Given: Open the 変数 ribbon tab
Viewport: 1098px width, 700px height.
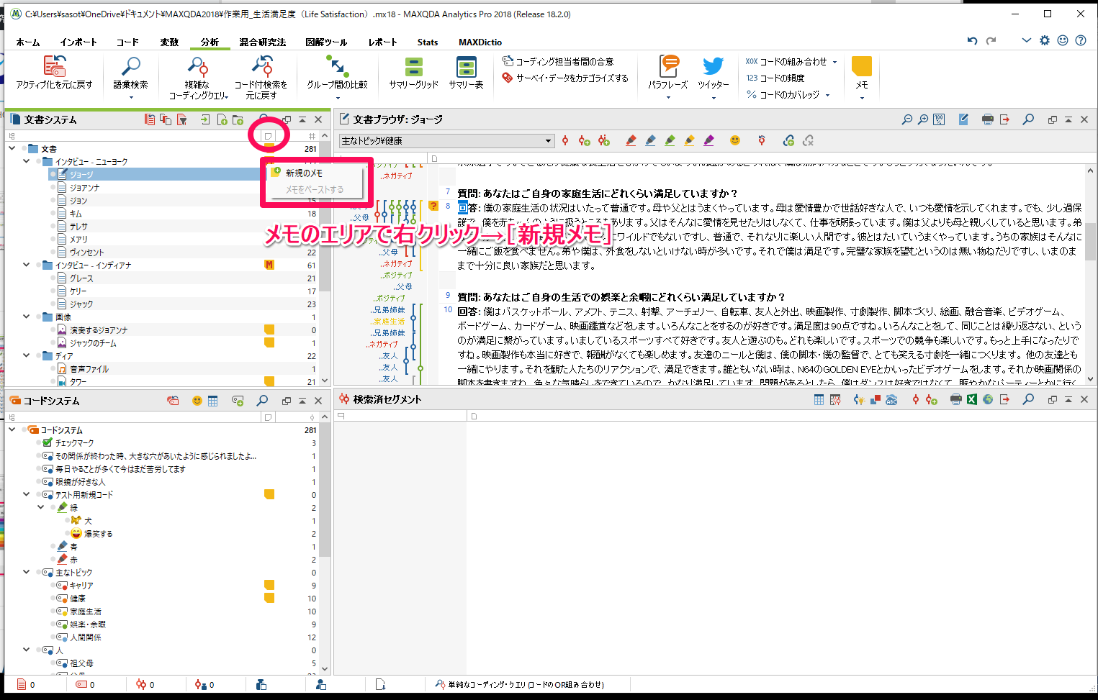Looking at the screenshot, I should [169, 42].
